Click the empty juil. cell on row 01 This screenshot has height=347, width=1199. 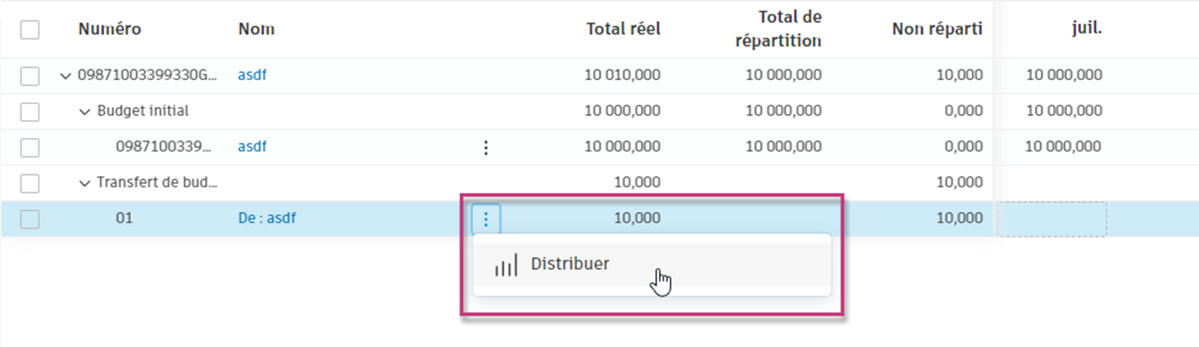point(1052,219)
